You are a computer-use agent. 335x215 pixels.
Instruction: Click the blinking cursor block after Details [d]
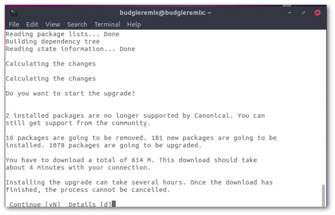114,204
